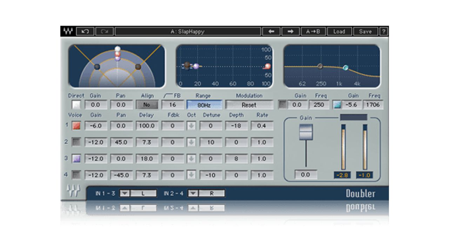The image size is (449, 252).
Task: Toggle Voice 2 on/off button
Action: tap(76, 142)
